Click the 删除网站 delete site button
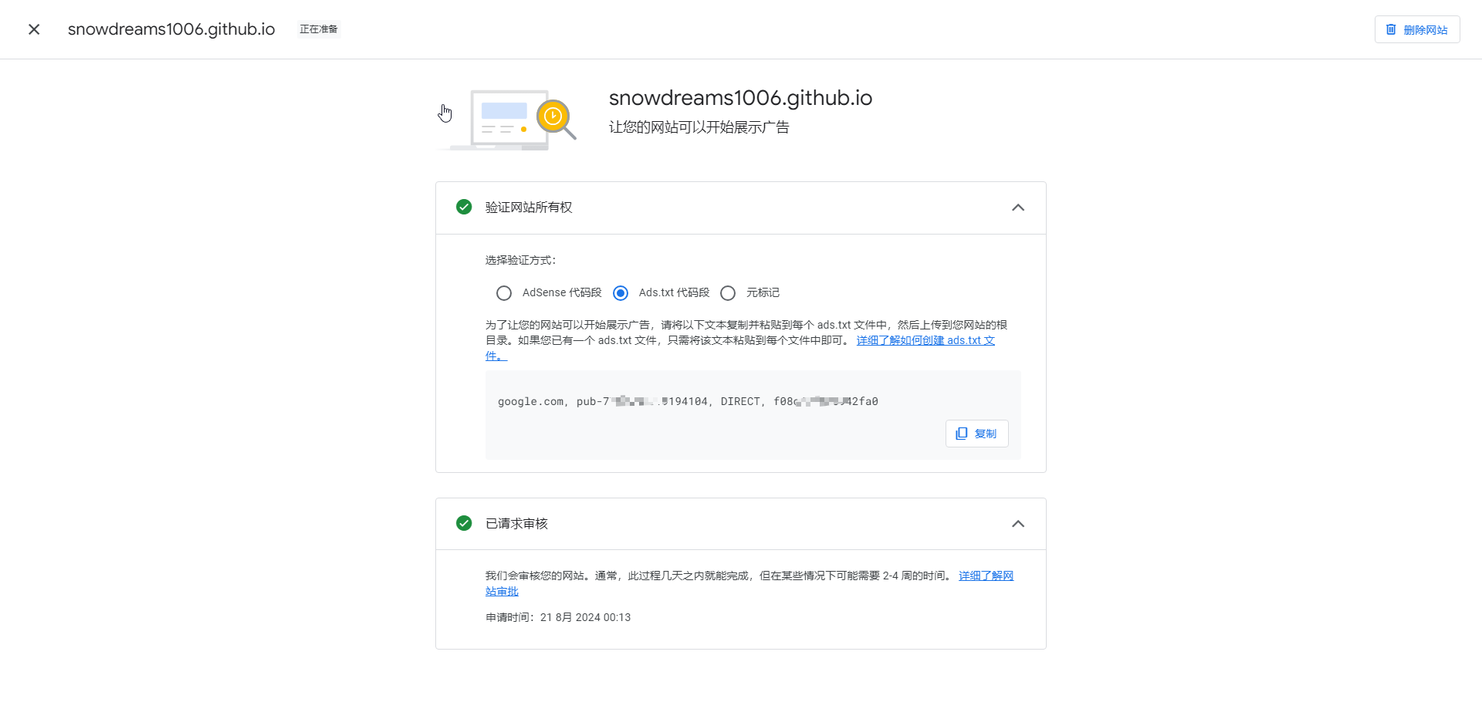Image resolution: width=1482 pixels, height=709 pixels. click(1416, 29)
